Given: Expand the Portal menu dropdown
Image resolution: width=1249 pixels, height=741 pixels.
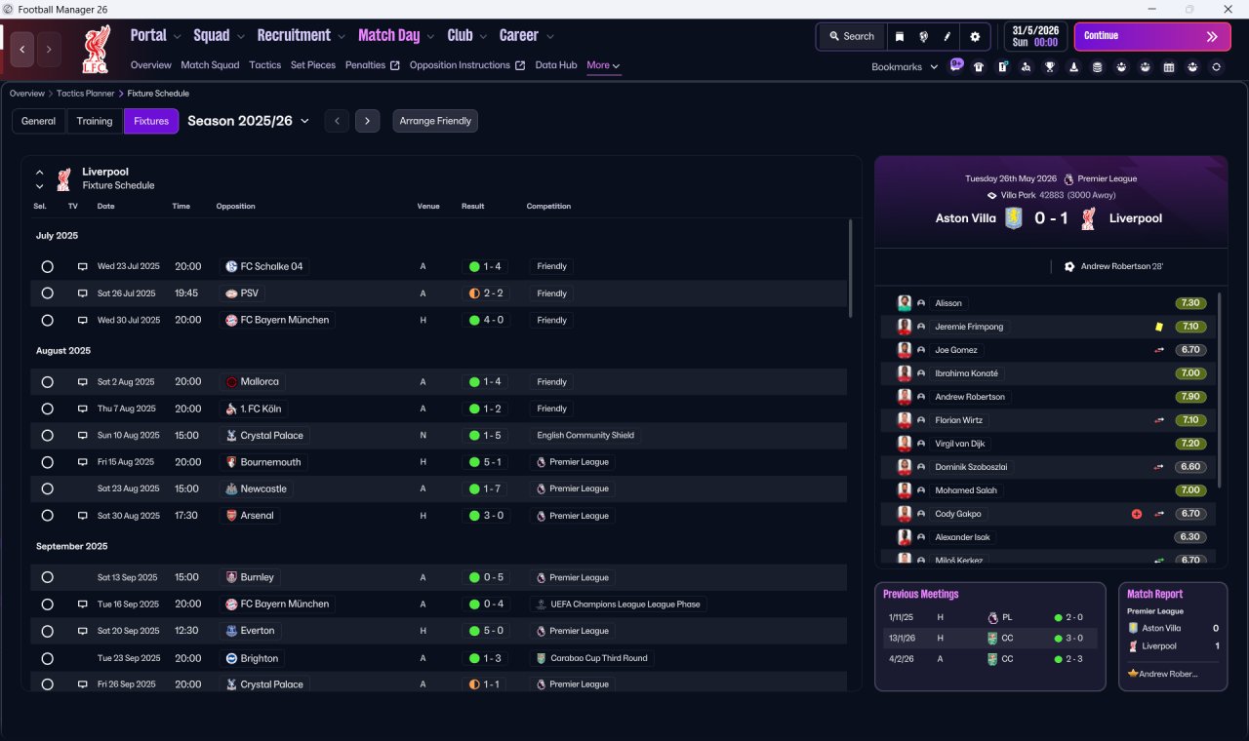Looking at the screenshot, I should 177,36.
